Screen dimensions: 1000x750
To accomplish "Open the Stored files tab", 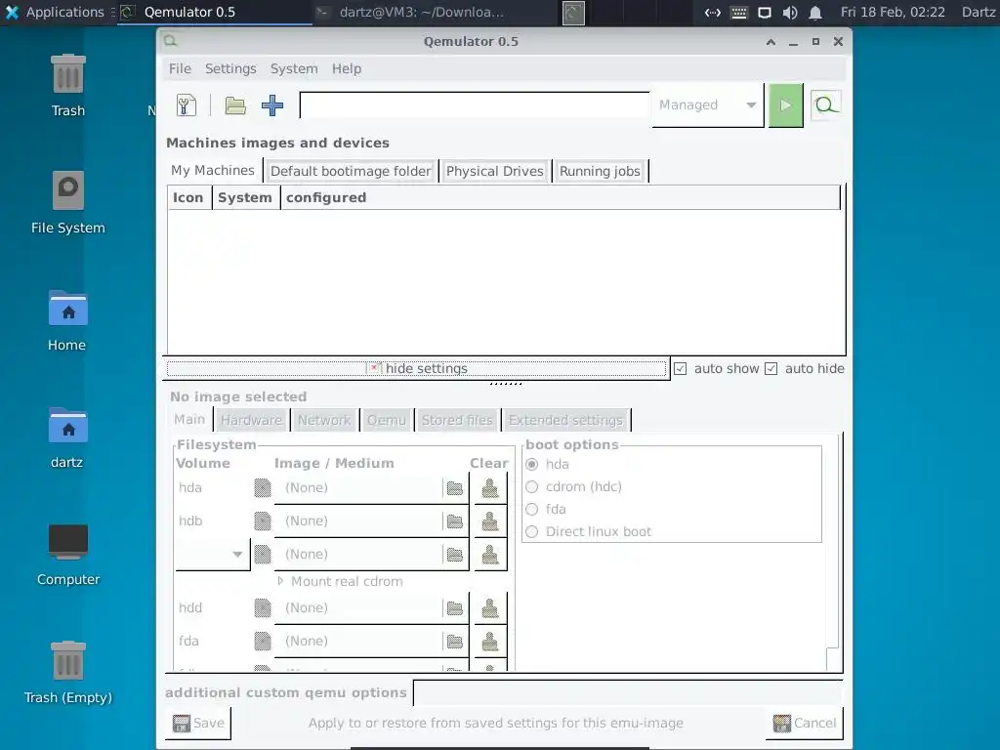I will [457, 420].
